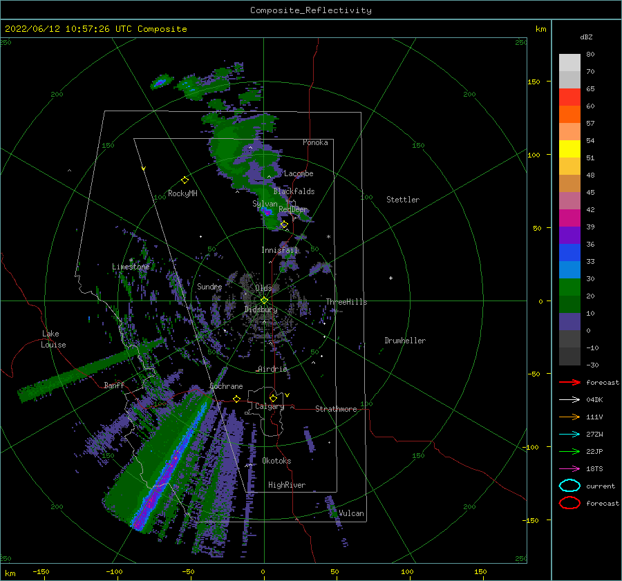Click the red forecast arrow in legend
The image size is (622, 581).
pos(569,382)
